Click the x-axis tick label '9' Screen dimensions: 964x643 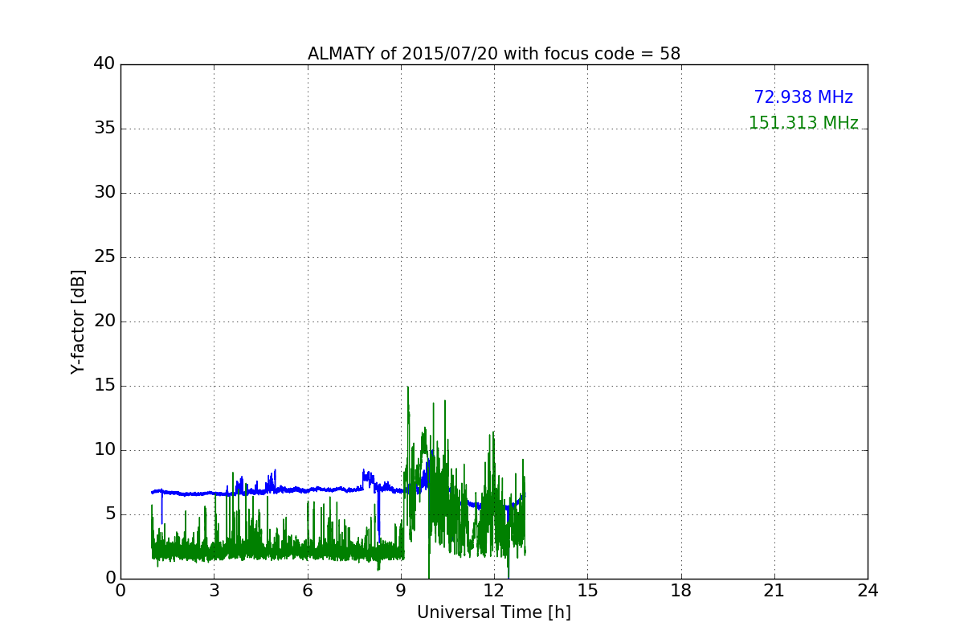click(401, 591)
